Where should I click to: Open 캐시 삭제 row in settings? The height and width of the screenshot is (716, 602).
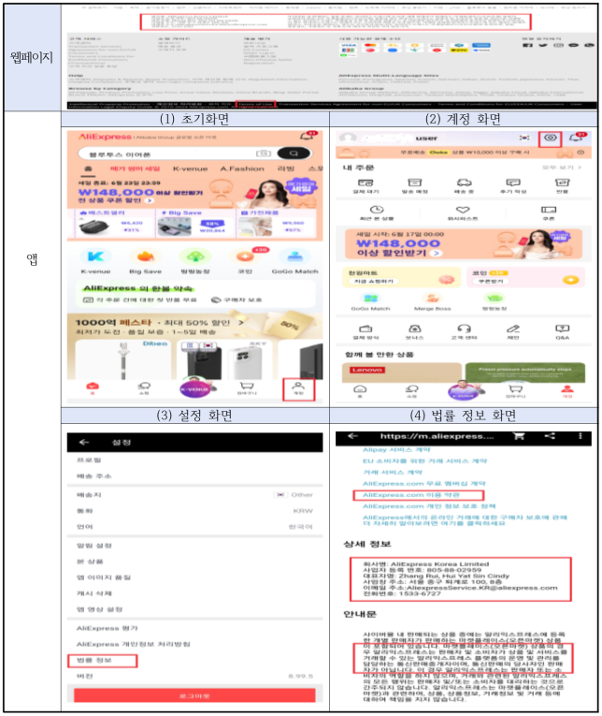tap(194, 593)
